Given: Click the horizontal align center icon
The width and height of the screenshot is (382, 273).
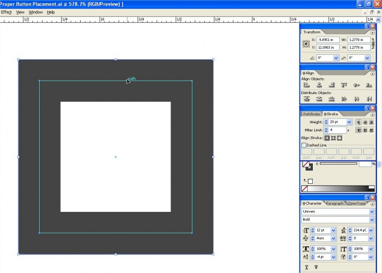Looking at the screenshot, I should click(x=319, y=85).
